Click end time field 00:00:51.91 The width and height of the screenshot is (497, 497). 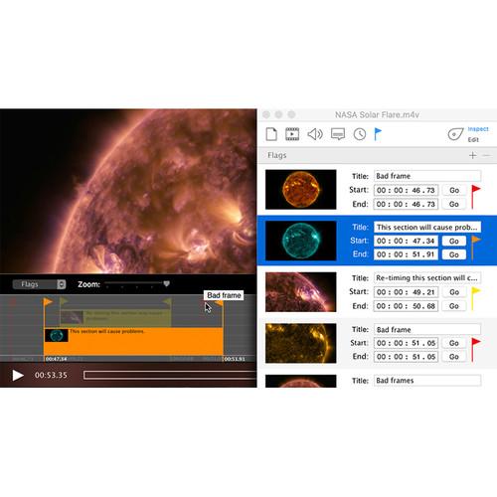pyautogui.click(x=406, y=254)
